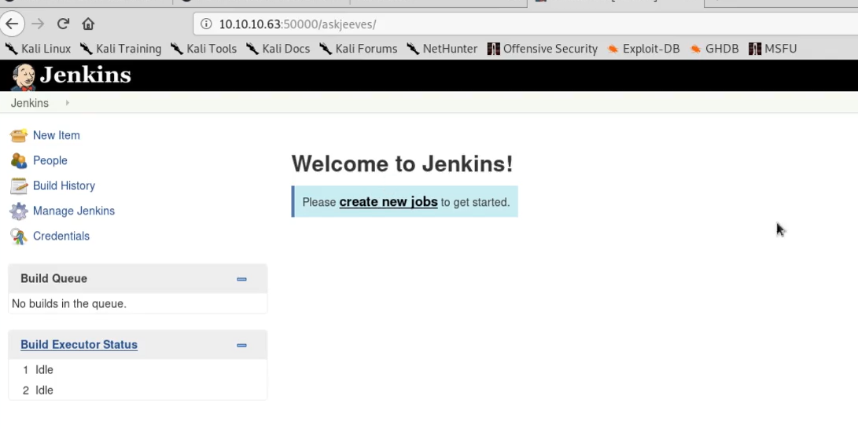This screenshot has height=429, width=858.
Task: Open the MSFU bookmark
Action: click(772, 49)
